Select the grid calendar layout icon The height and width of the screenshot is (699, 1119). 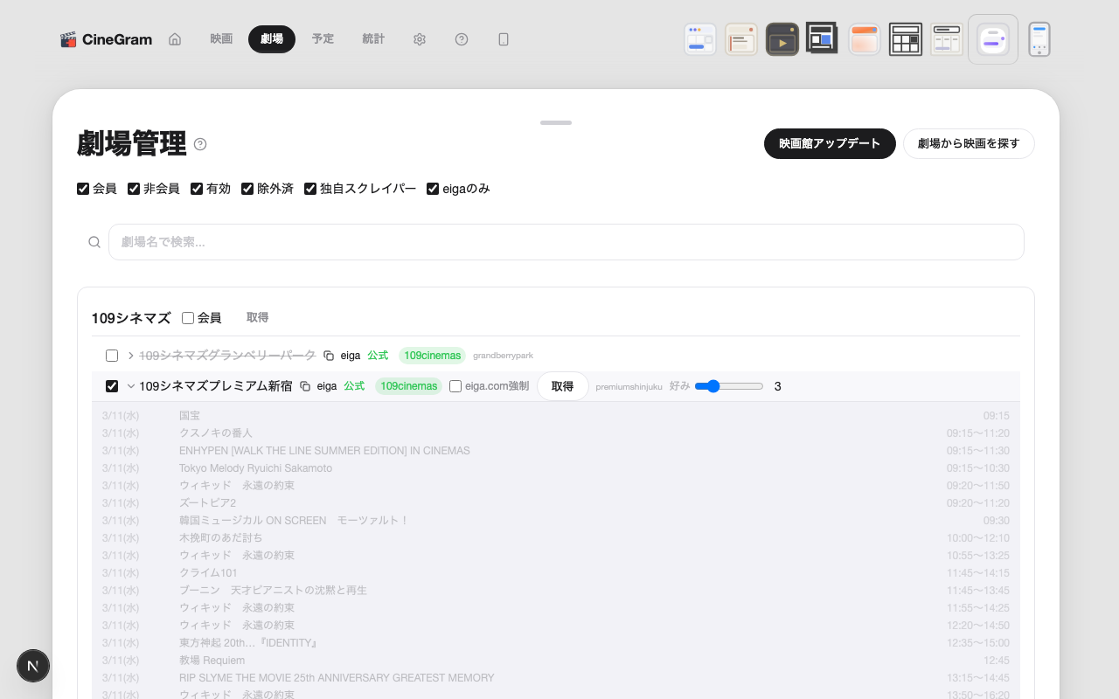(x=906, y=38)
